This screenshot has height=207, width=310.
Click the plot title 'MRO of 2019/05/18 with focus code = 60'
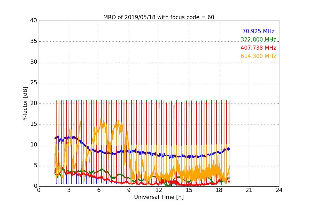coord(159,17)
